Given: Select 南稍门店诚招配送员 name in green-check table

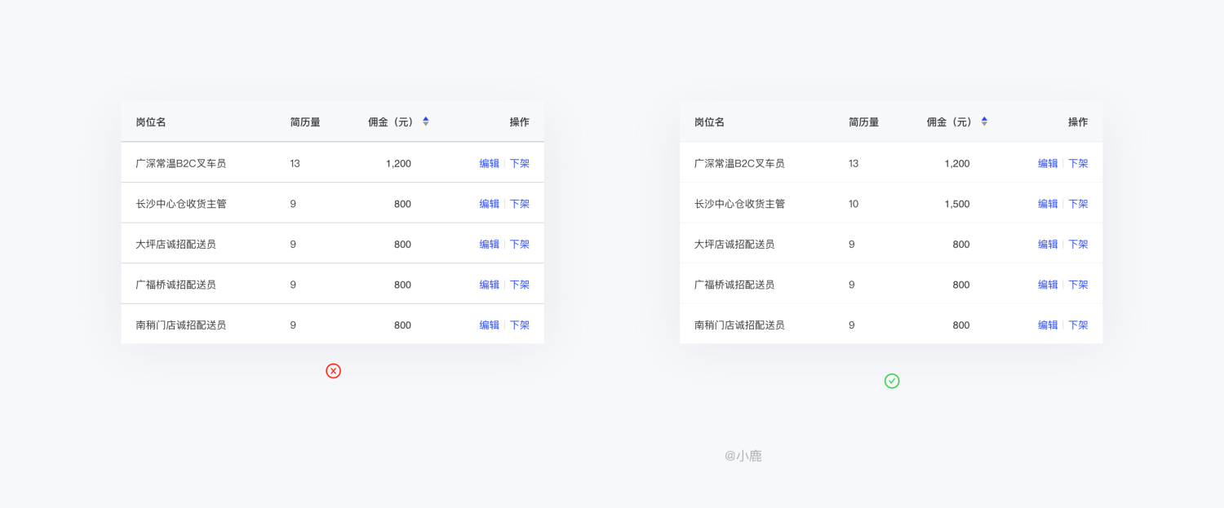Looking at the screenshot, I should click(x=740, y=325).
